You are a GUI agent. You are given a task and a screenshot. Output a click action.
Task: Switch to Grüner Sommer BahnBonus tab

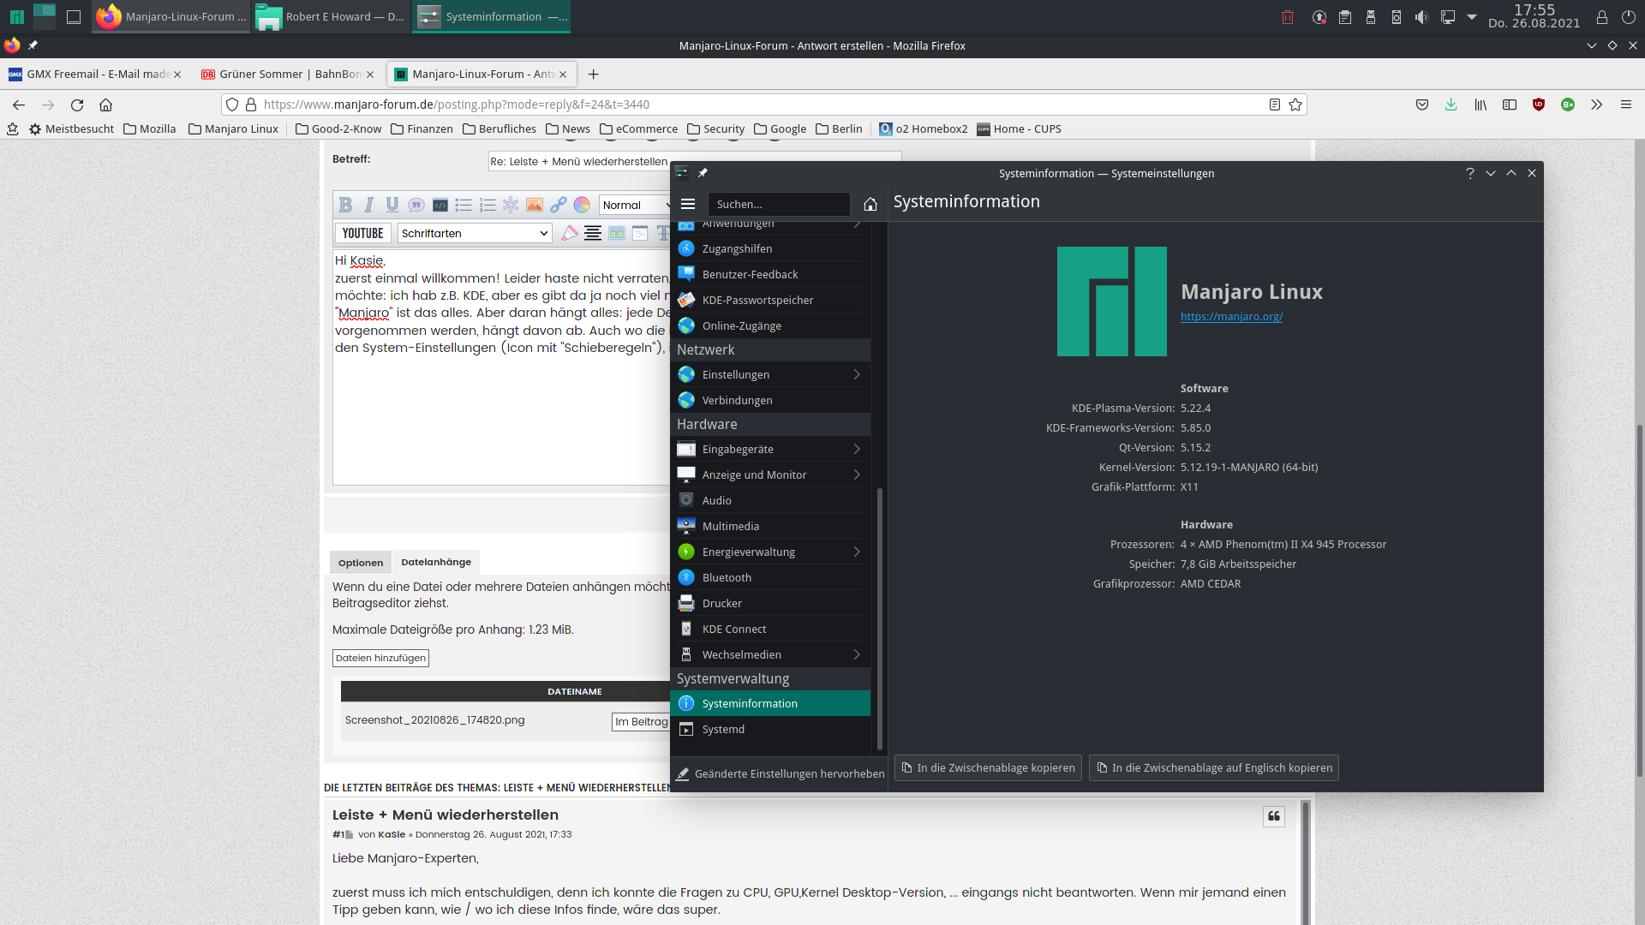(287, 75)
